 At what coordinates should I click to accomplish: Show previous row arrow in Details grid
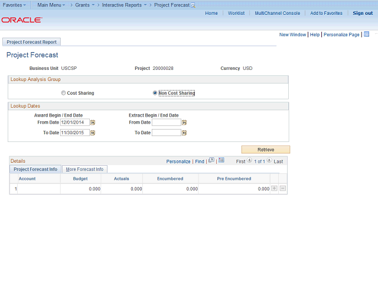tap(249, 160)
